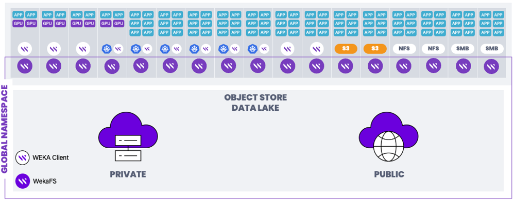Click the leftmost white WEKA Client circle

pos(25,49)
